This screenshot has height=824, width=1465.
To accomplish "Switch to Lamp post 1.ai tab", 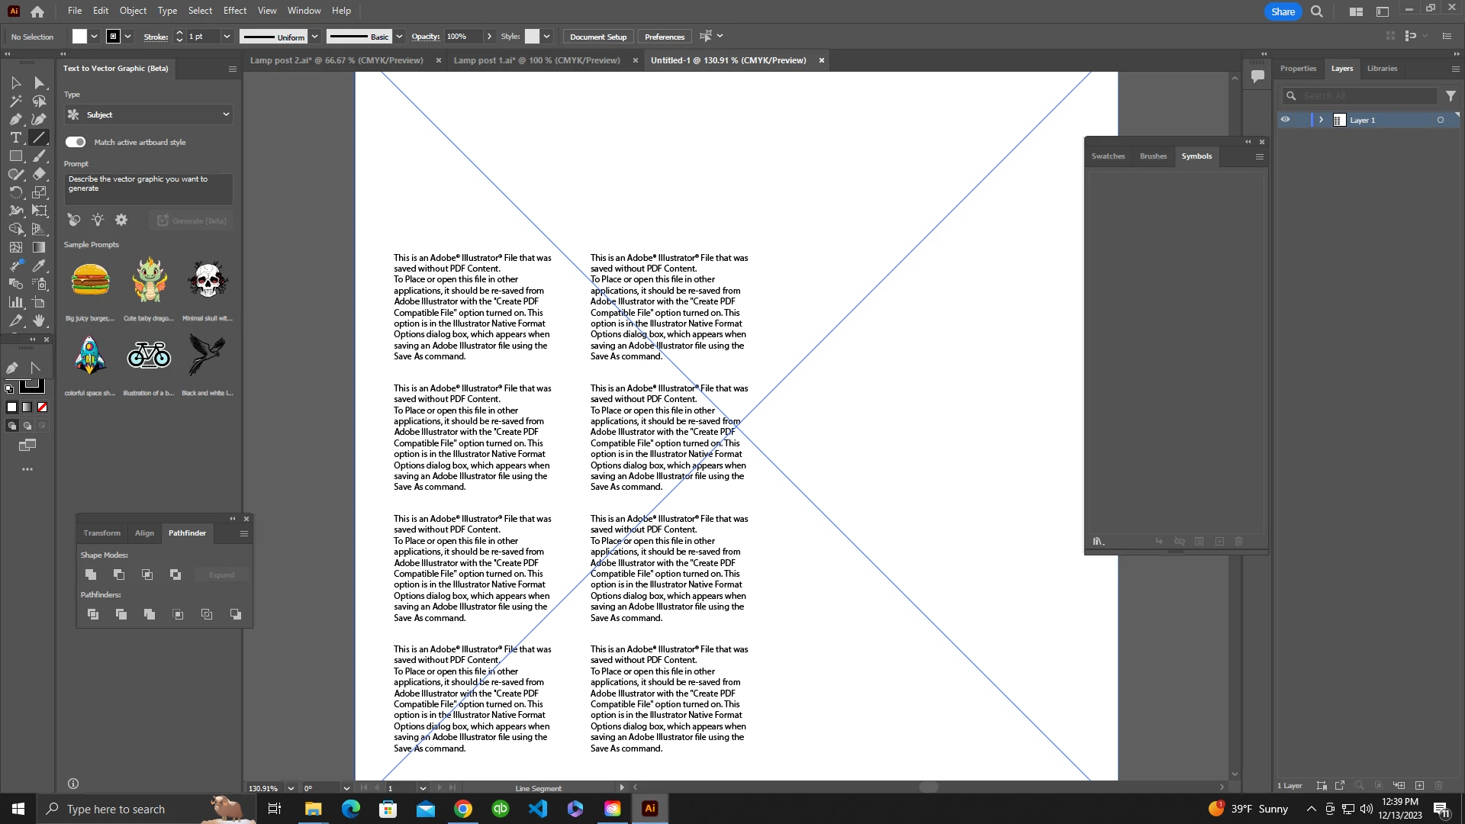I will click(536, 60).
